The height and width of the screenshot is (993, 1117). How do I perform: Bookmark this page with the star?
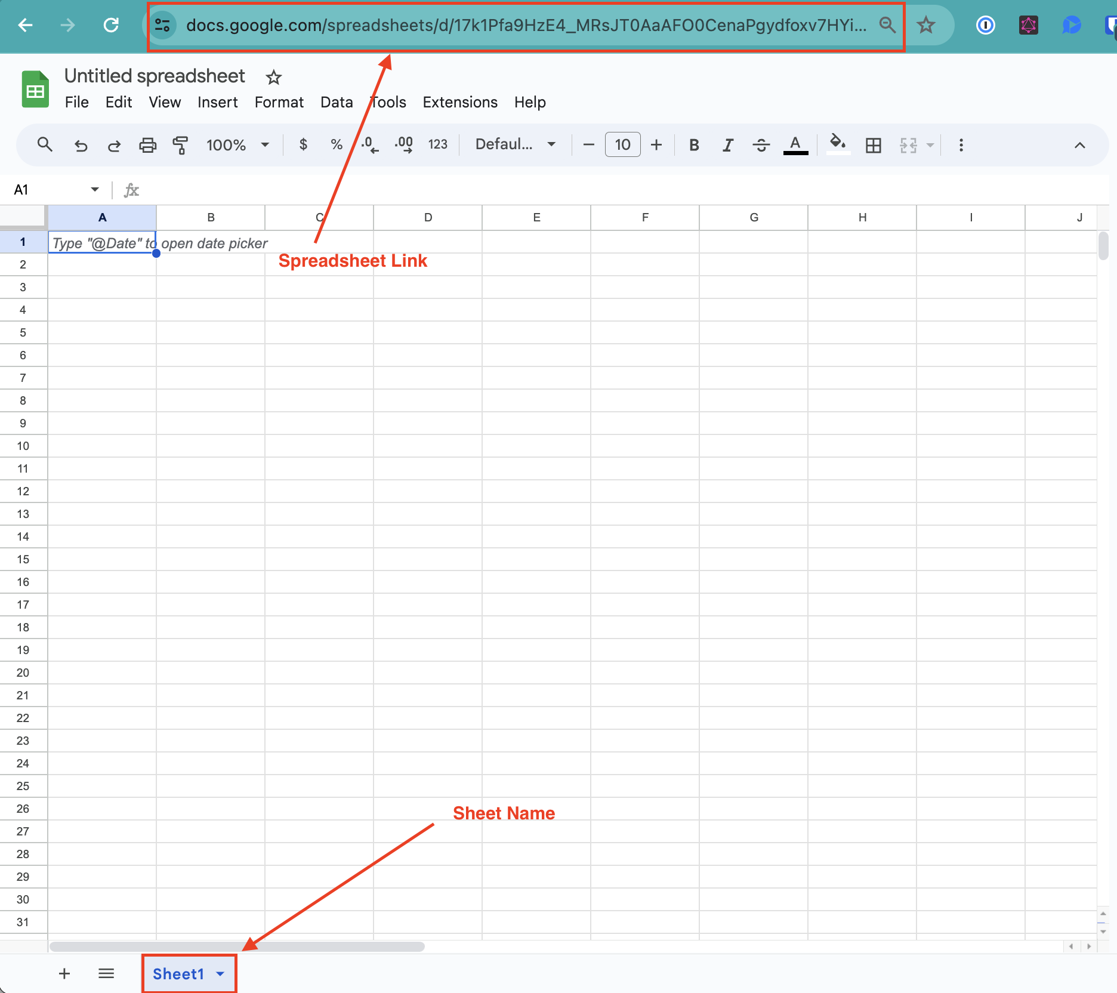coord(926,25)
